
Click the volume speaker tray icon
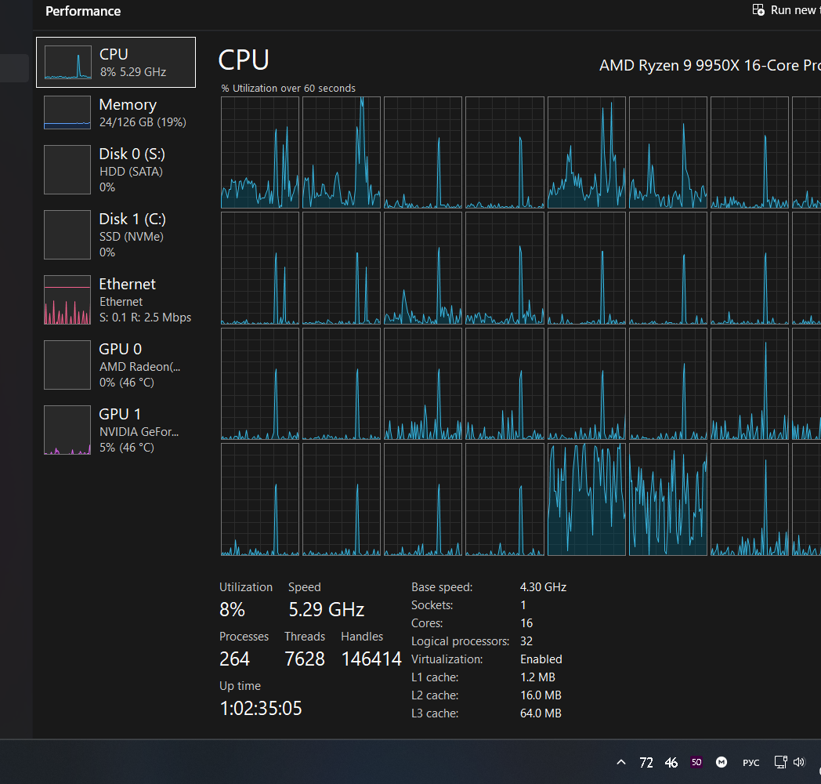point(799,762)
